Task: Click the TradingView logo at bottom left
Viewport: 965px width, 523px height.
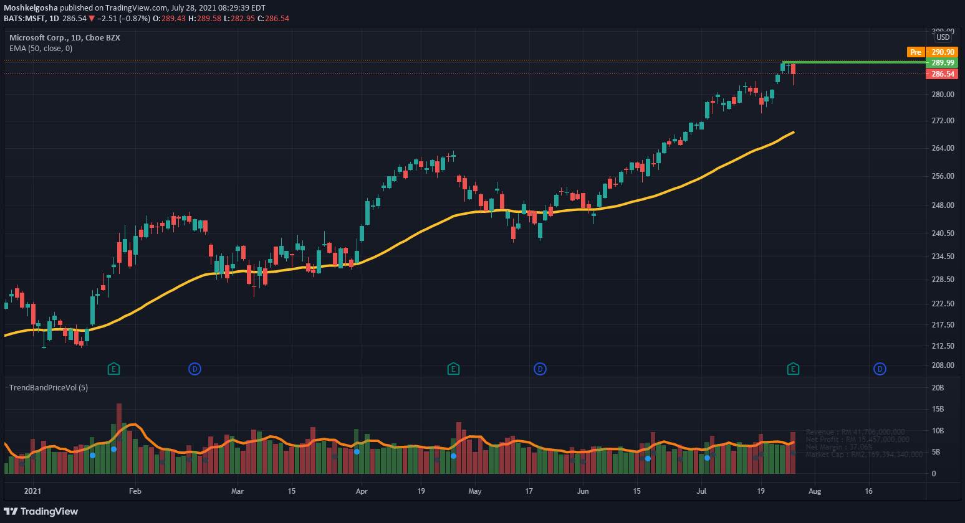Action: pyautogui.click(x=41, y=512)
